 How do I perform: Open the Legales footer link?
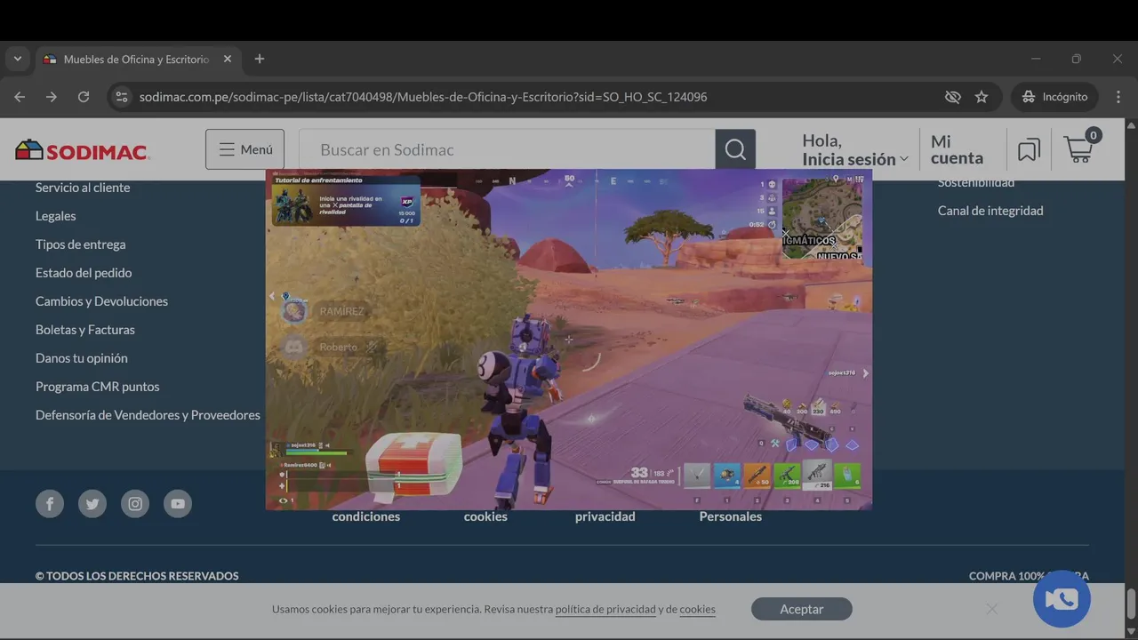point(56,216)
